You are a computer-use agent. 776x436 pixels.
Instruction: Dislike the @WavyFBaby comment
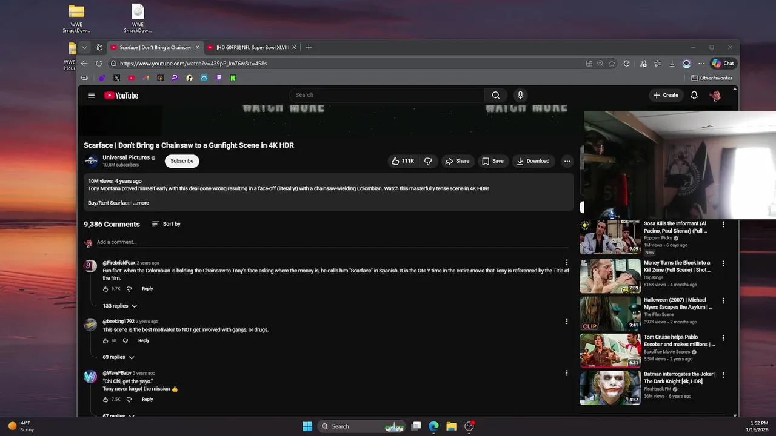(129, 400)
